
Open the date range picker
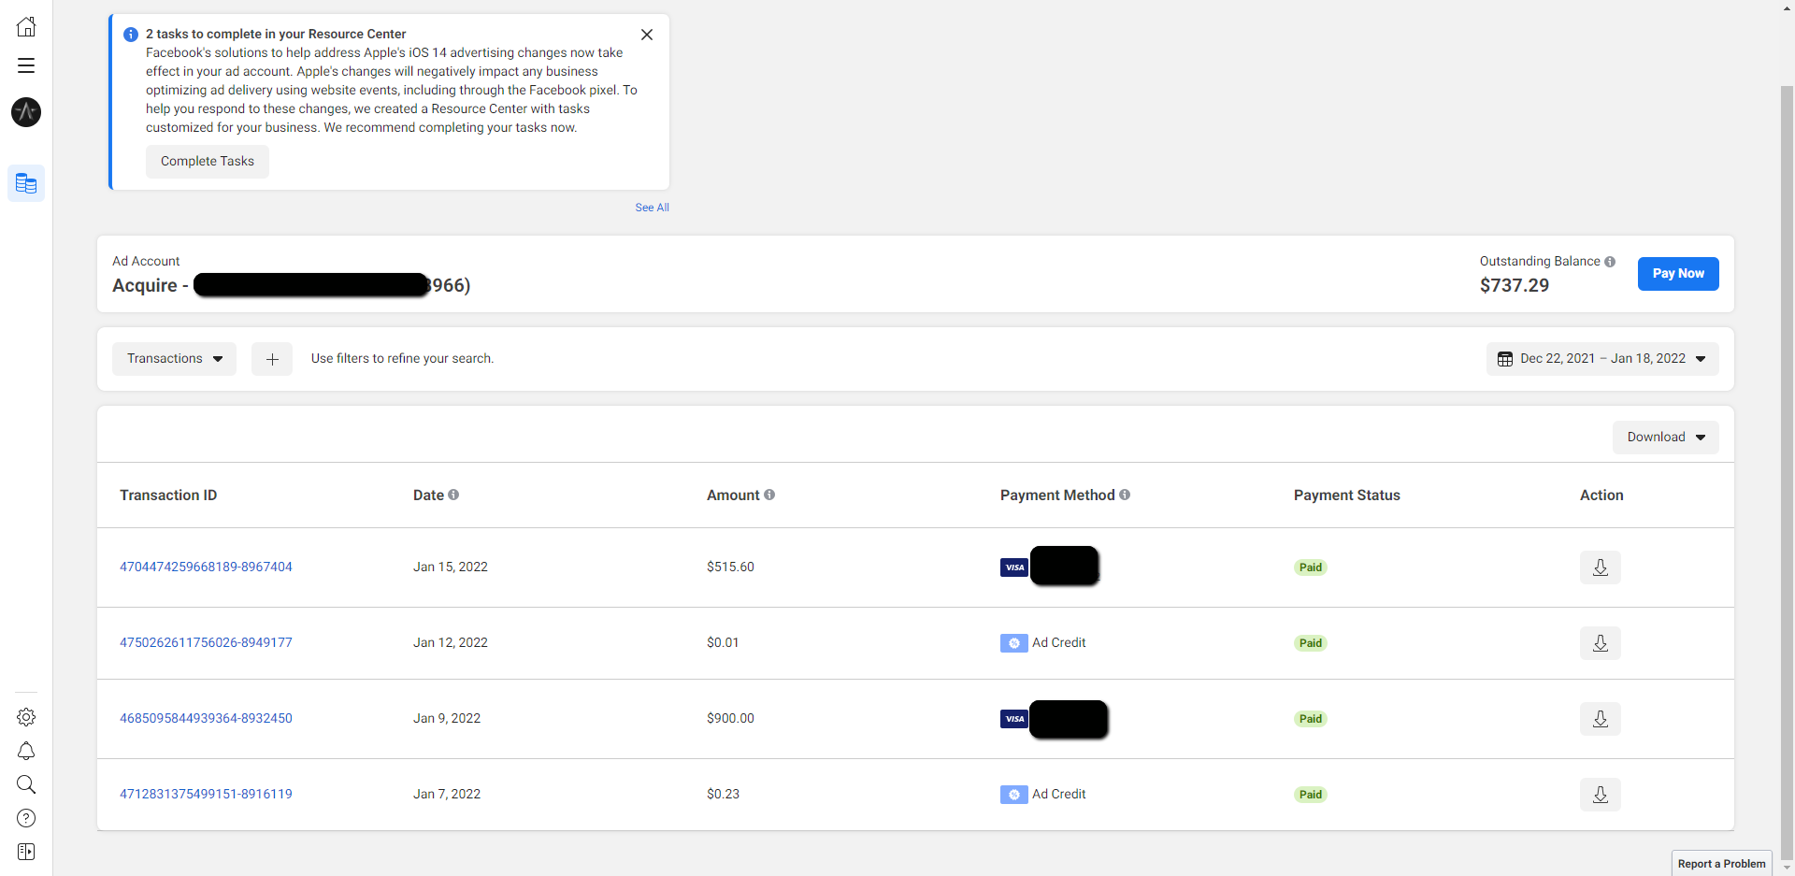[x=1601, y=359]
